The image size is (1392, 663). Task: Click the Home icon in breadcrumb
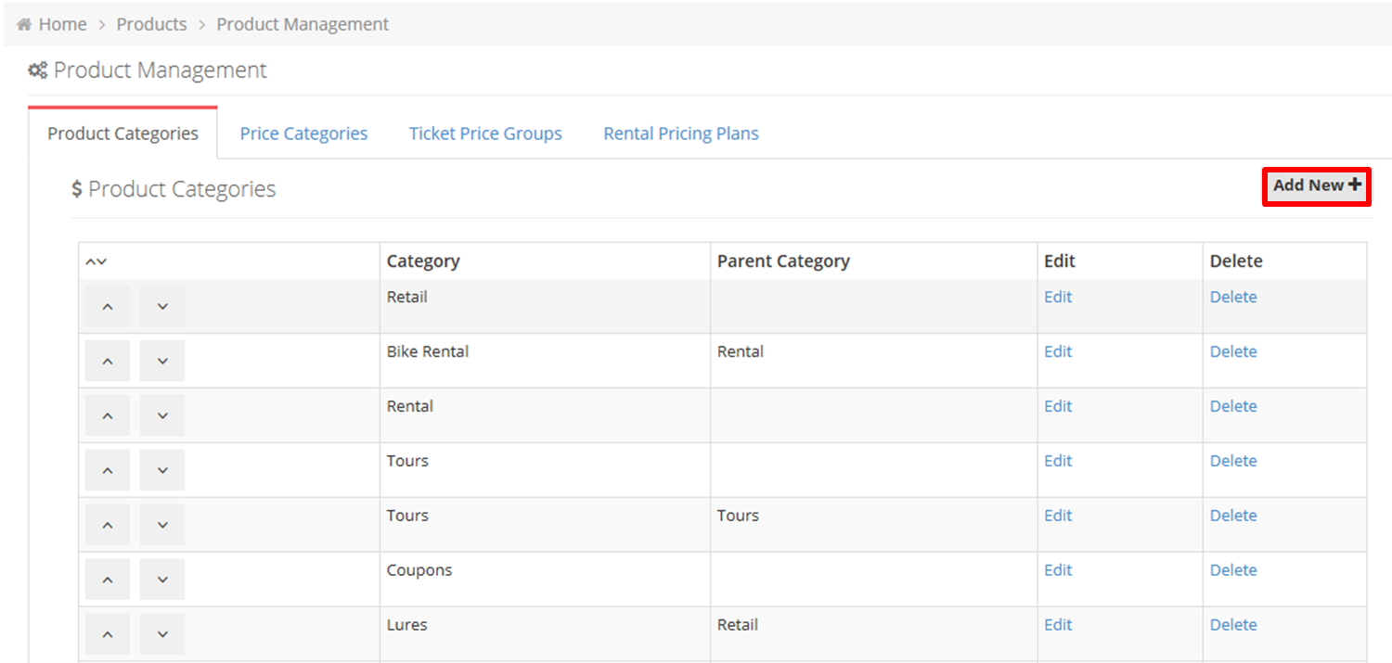tap(24, 25)
